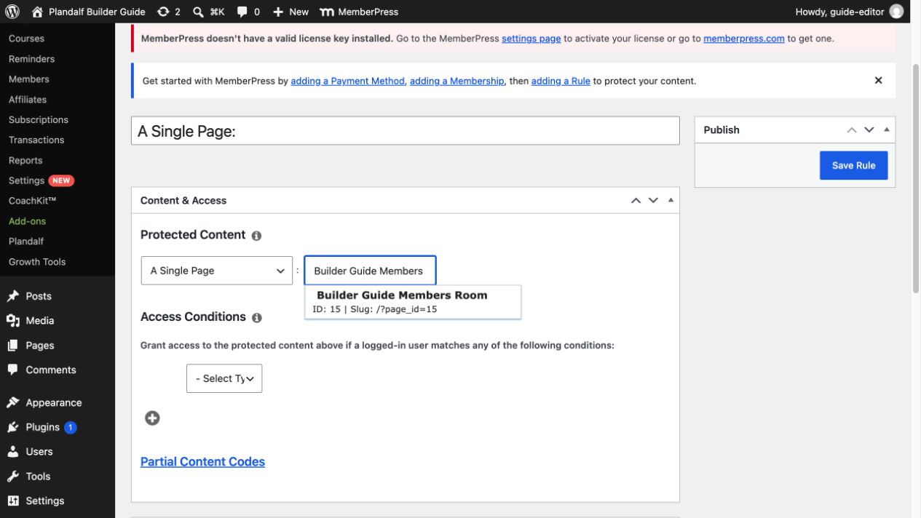Dismiss the get started notice
This screenshot has height=518, width=921.
878,81
